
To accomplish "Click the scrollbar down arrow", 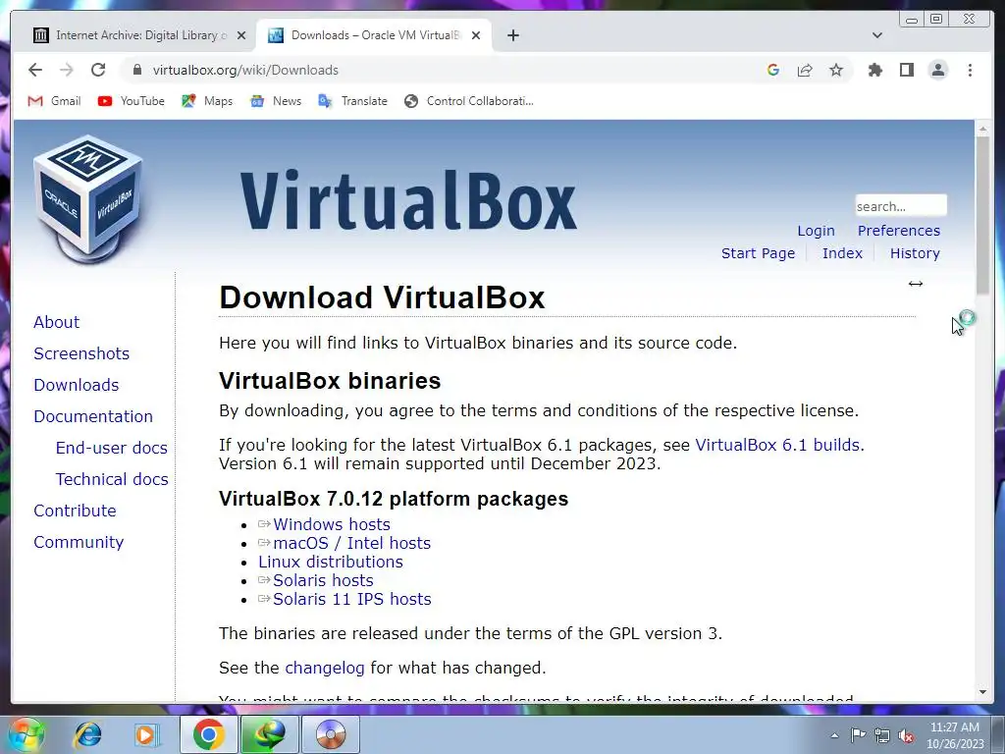I will (x=982, y=692).
